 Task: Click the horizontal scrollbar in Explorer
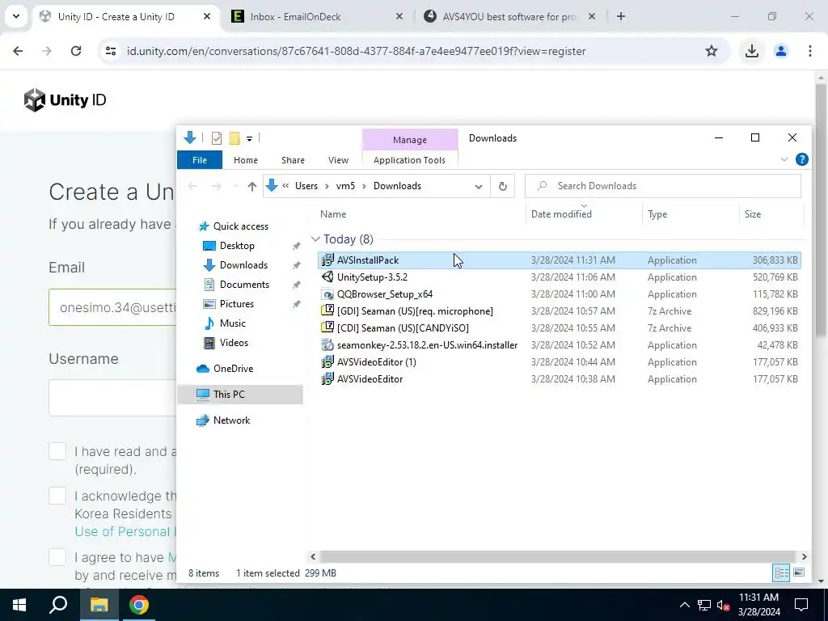[557, 556]
